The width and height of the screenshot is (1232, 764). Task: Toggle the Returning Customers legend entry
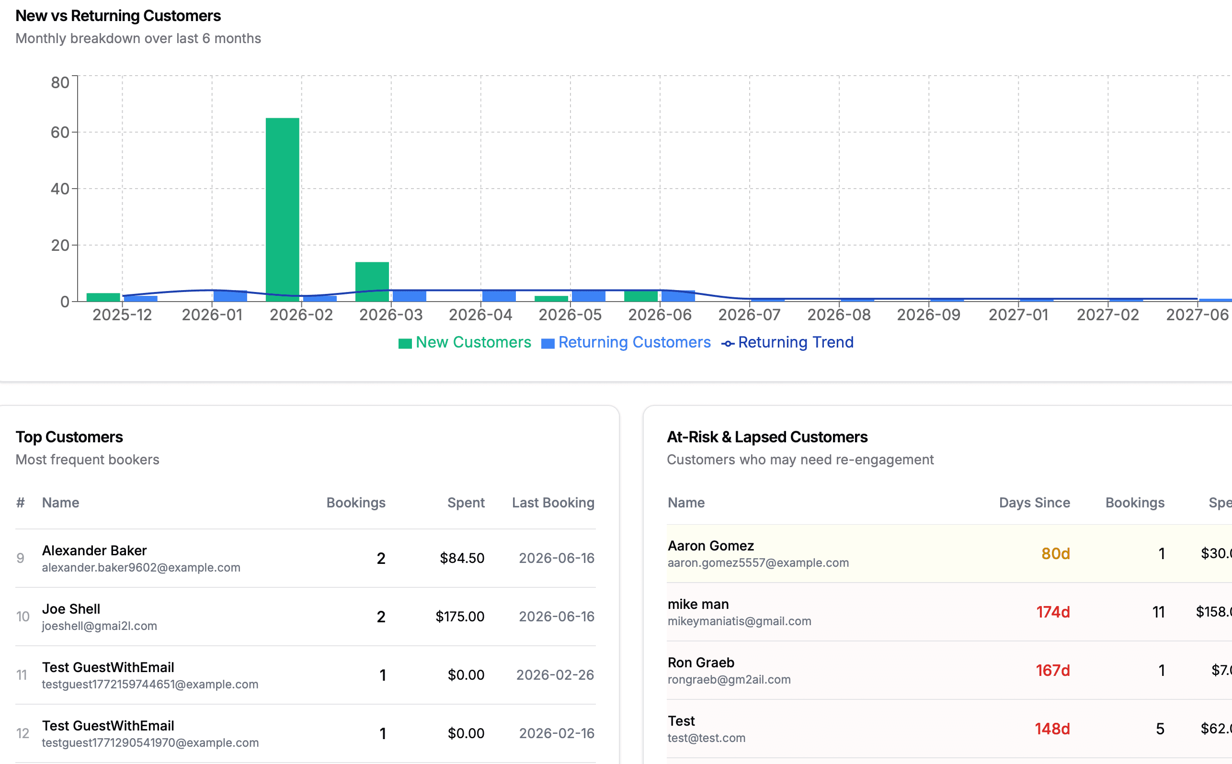coord(626,343)
